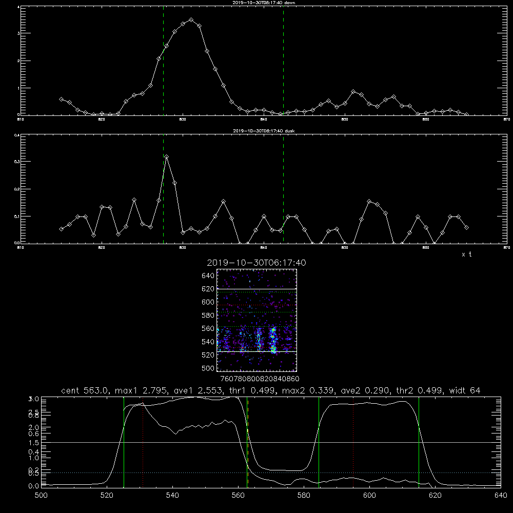Viewport: 513px width, 513px height.
Task: Click y-axis label '1.5' of the bottom plot
Action: pyautogui.click(x=34, y=443)
